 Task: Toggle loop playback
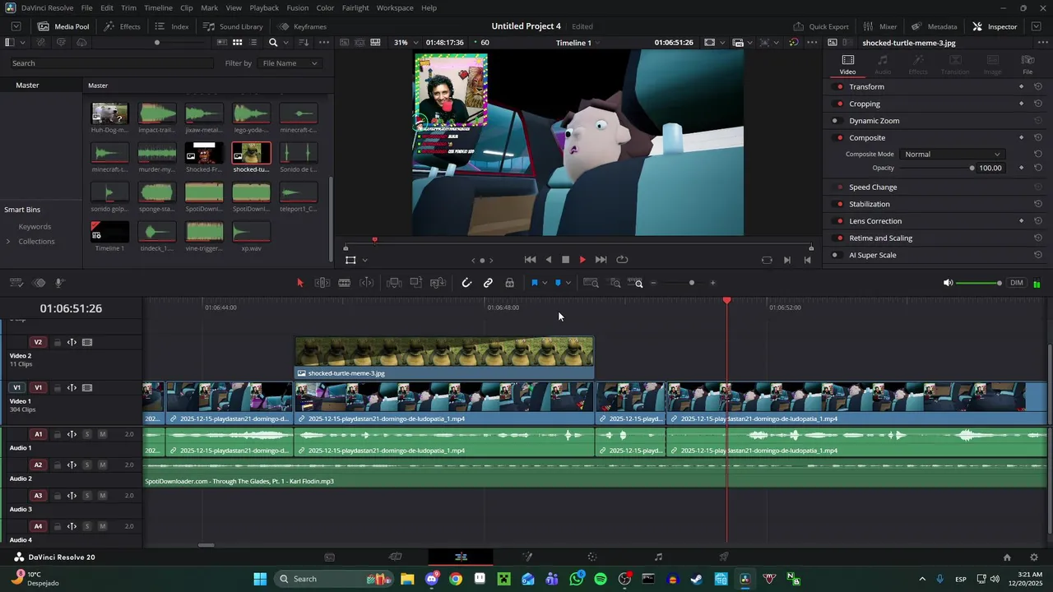point(623,260)
